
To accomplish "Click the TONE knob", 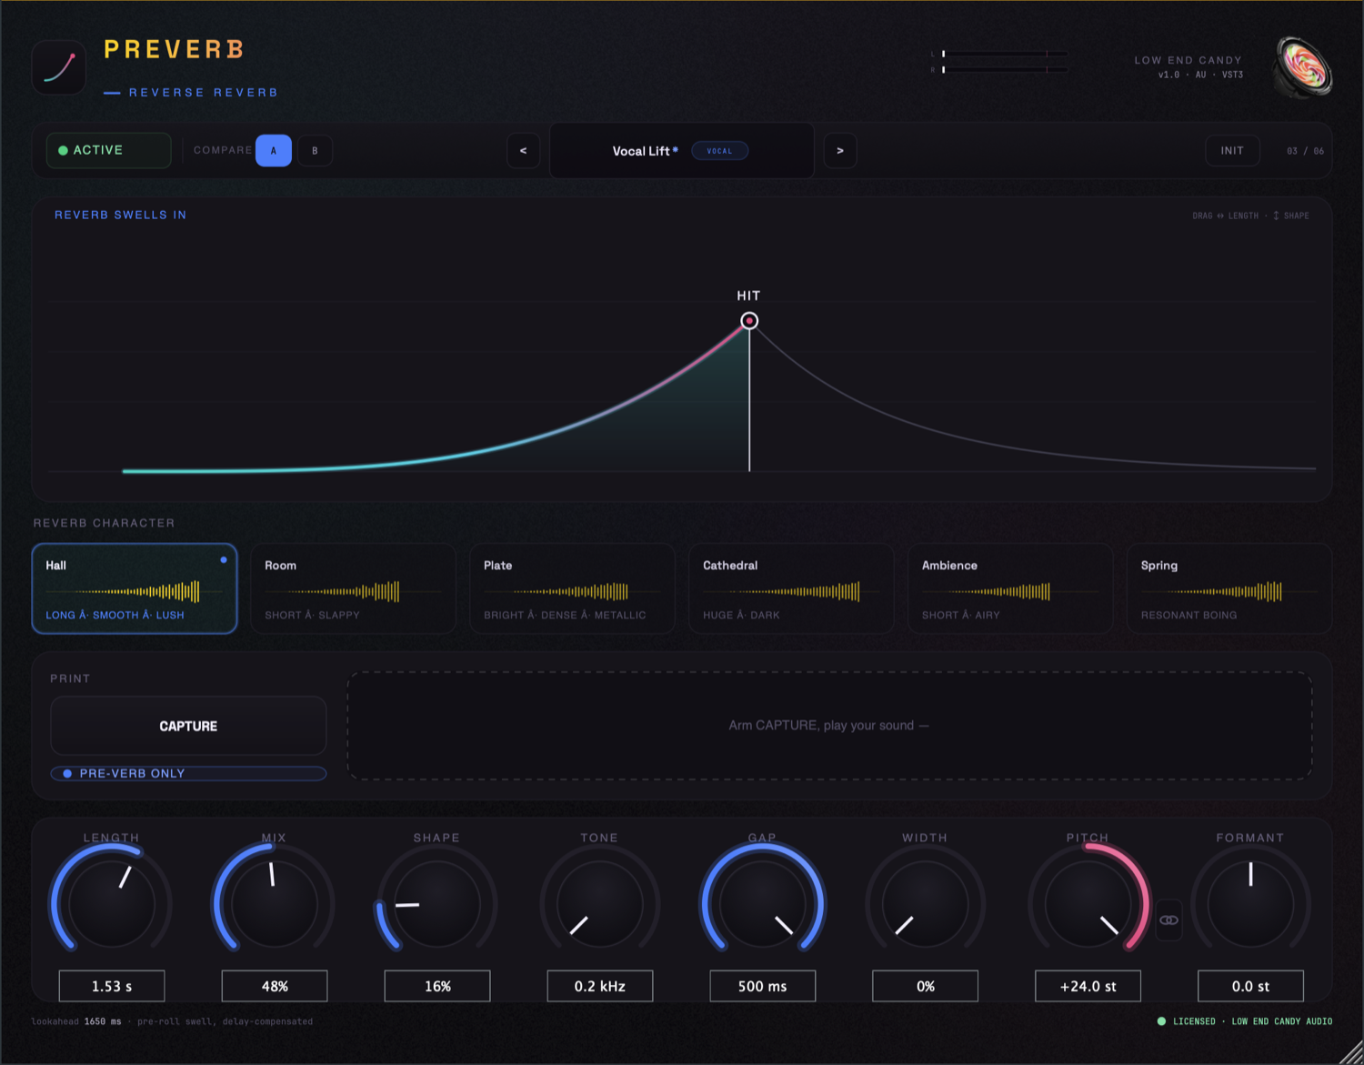I will [x=600, y=904].
